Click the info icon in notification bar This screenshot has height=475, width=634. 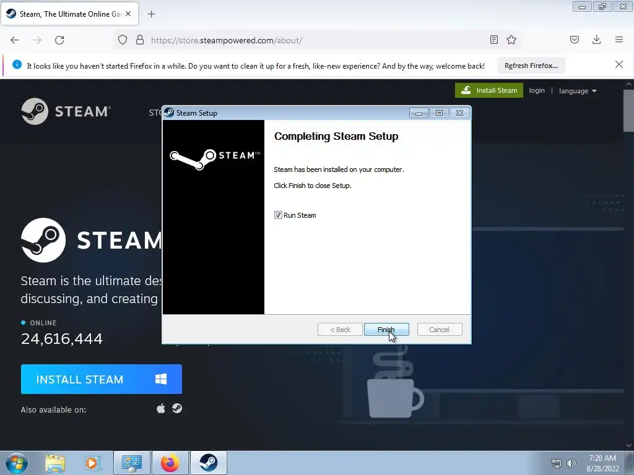(x=17, y=64)
